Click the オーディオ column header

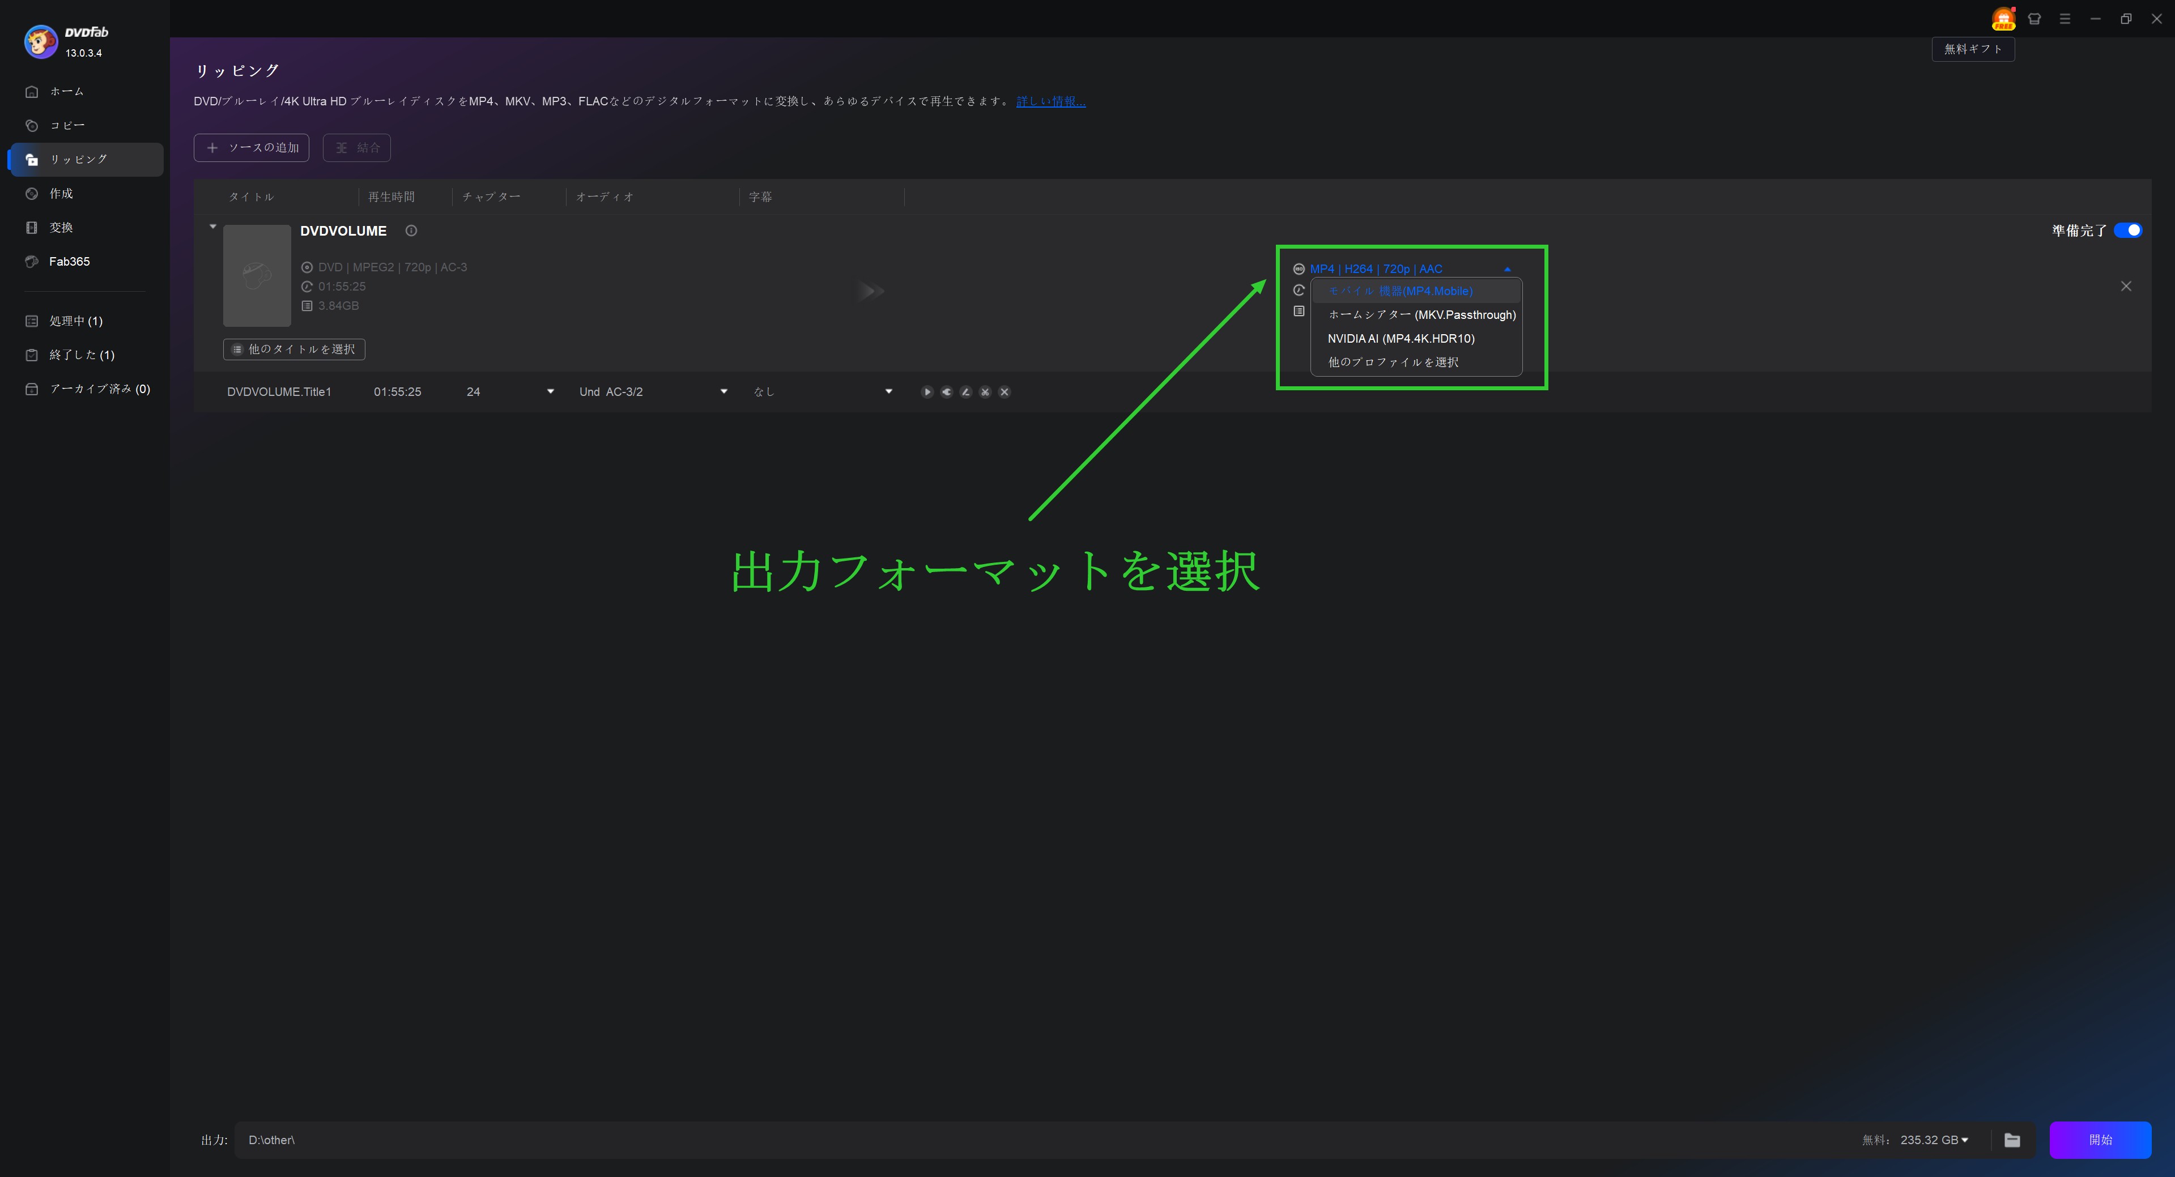coord(605,197)
